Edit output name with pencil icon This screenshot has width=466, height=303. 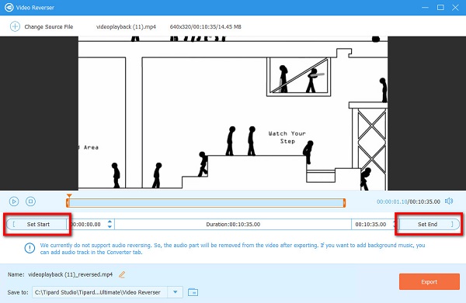point(122,274)
